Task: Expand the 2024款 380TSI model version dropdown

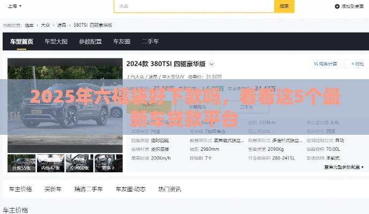Action: coord(212,64)
